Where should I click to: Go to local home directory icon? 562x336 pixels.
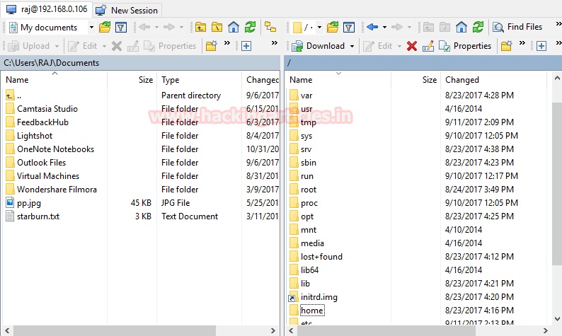(234, 27)
